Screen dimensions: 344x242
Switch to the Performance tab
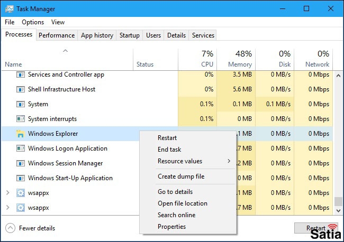(x=57, y=35)
